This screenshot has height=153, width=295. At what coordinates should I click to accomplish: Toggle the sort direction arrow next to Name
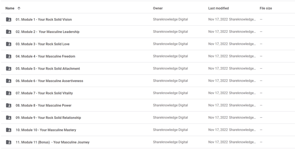pos(19,8)
